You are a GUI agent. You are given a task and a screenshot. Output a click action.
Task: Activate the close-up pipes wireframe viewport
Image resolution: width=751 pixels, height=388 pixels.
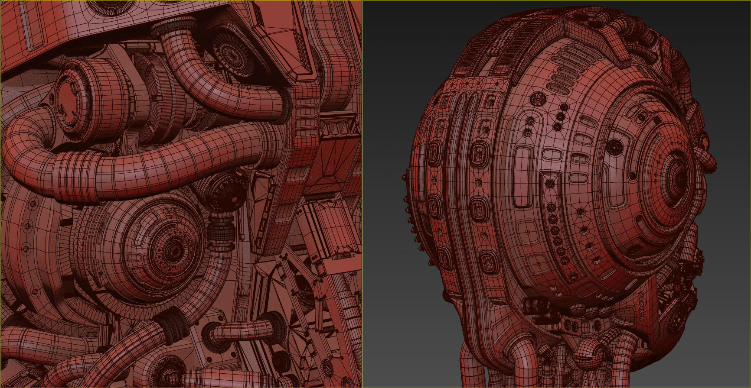click(181, 194)
